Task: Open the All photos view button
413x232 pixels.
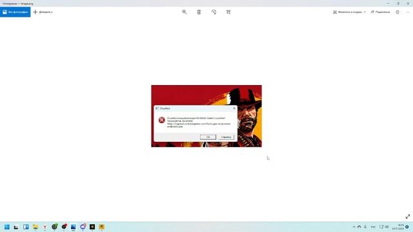Action: (15, 12)
